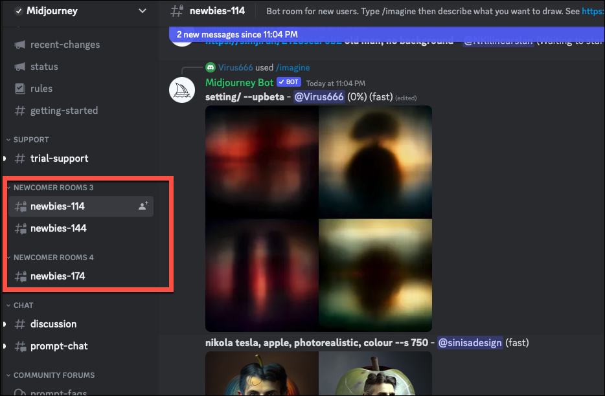Click the hash icon beside trial-support

pos(20,159)
